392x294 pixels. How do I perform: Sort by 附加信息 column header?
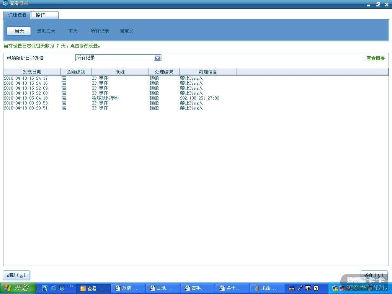point(208,72)
